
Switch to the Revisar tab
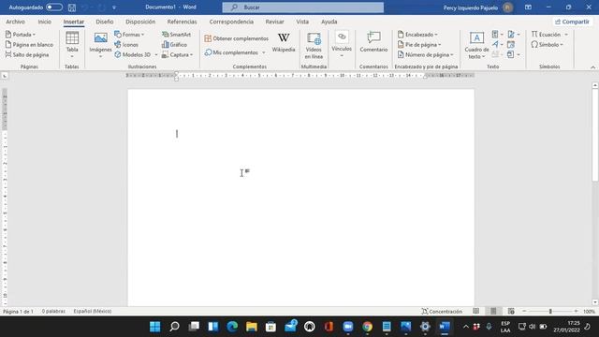(x=274, y=22)
